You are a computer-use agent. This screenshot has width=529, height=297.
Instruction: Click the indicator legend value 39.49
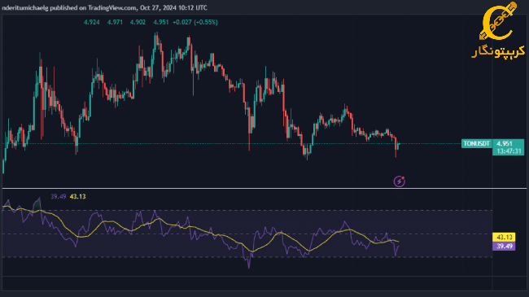pyautogui.click(x=58, y=196)
